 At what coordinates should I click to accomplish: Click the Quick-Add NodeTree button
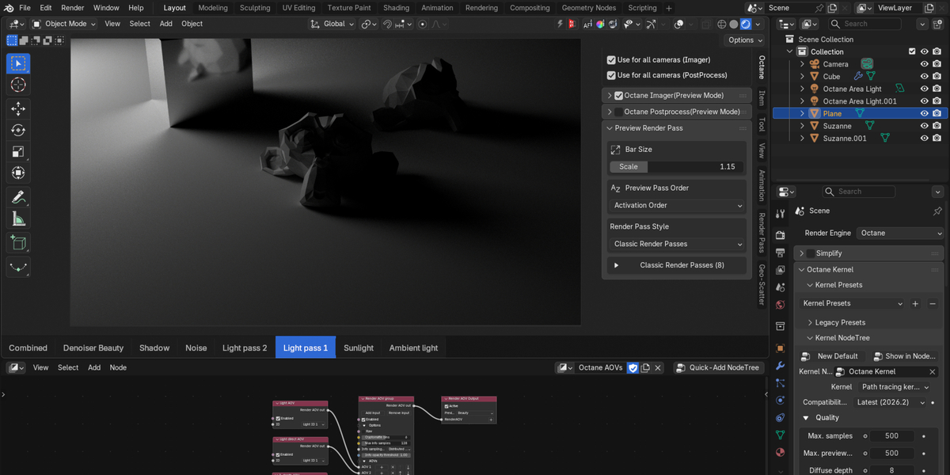tap(719, 367)
